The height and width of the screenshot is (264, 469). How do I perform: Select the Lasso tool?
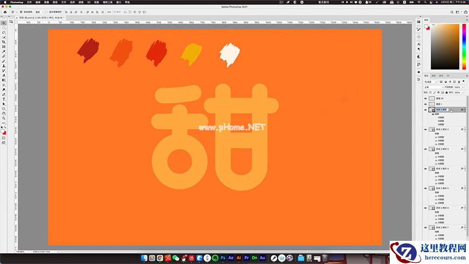[4, 32]
